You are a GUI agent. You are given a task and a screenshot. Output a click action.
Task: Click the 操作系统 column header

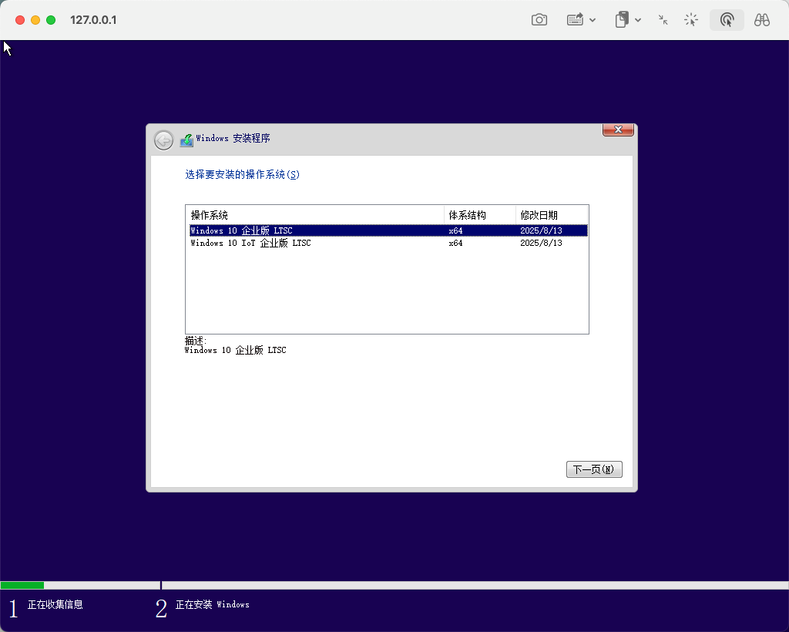(210, 215)
